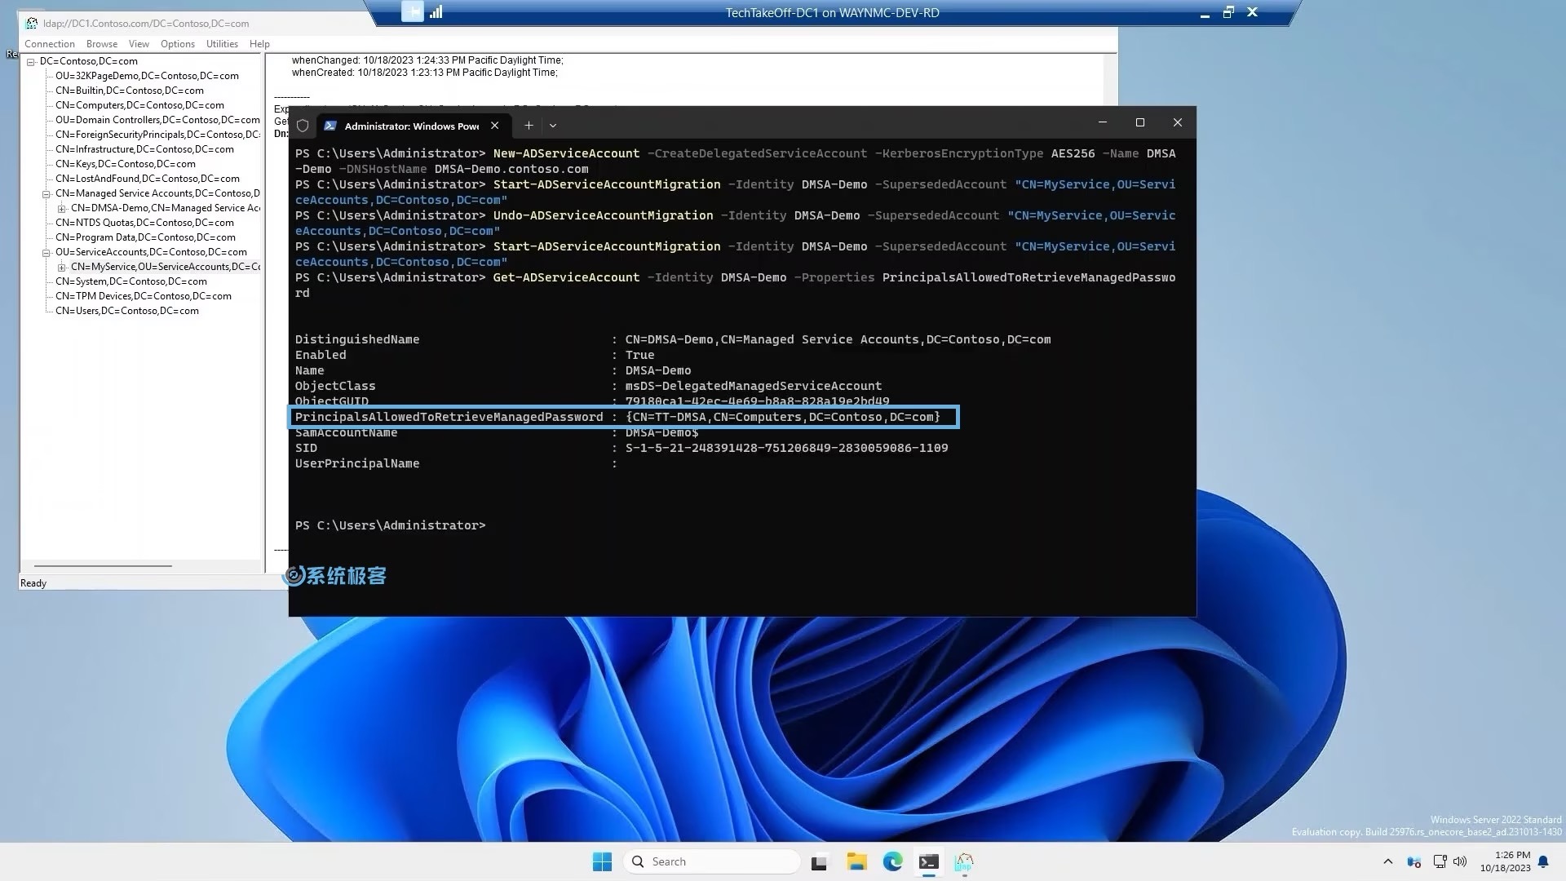Select CN=MyService,OU=ServiceAccounts item text
The image size is (1566, 881).
(166, 267)
